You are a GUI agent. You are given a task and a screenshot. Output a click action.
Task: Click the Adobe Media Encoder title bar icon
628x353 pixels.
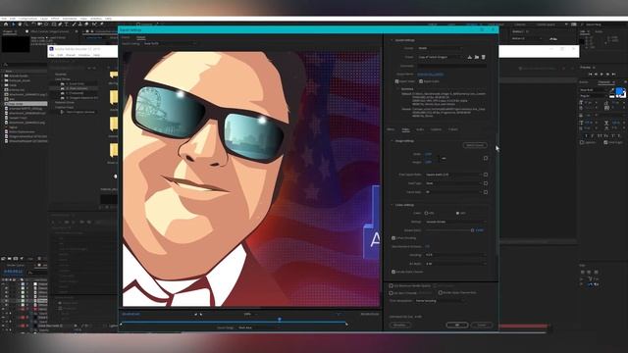coord(51,49)
